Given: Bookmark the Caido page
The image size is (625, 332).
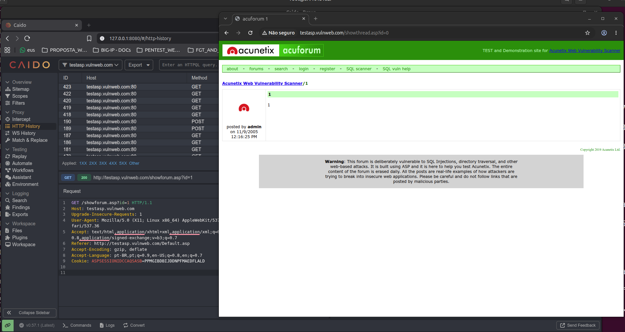Looking at the screenshot, I should (89, 38).
